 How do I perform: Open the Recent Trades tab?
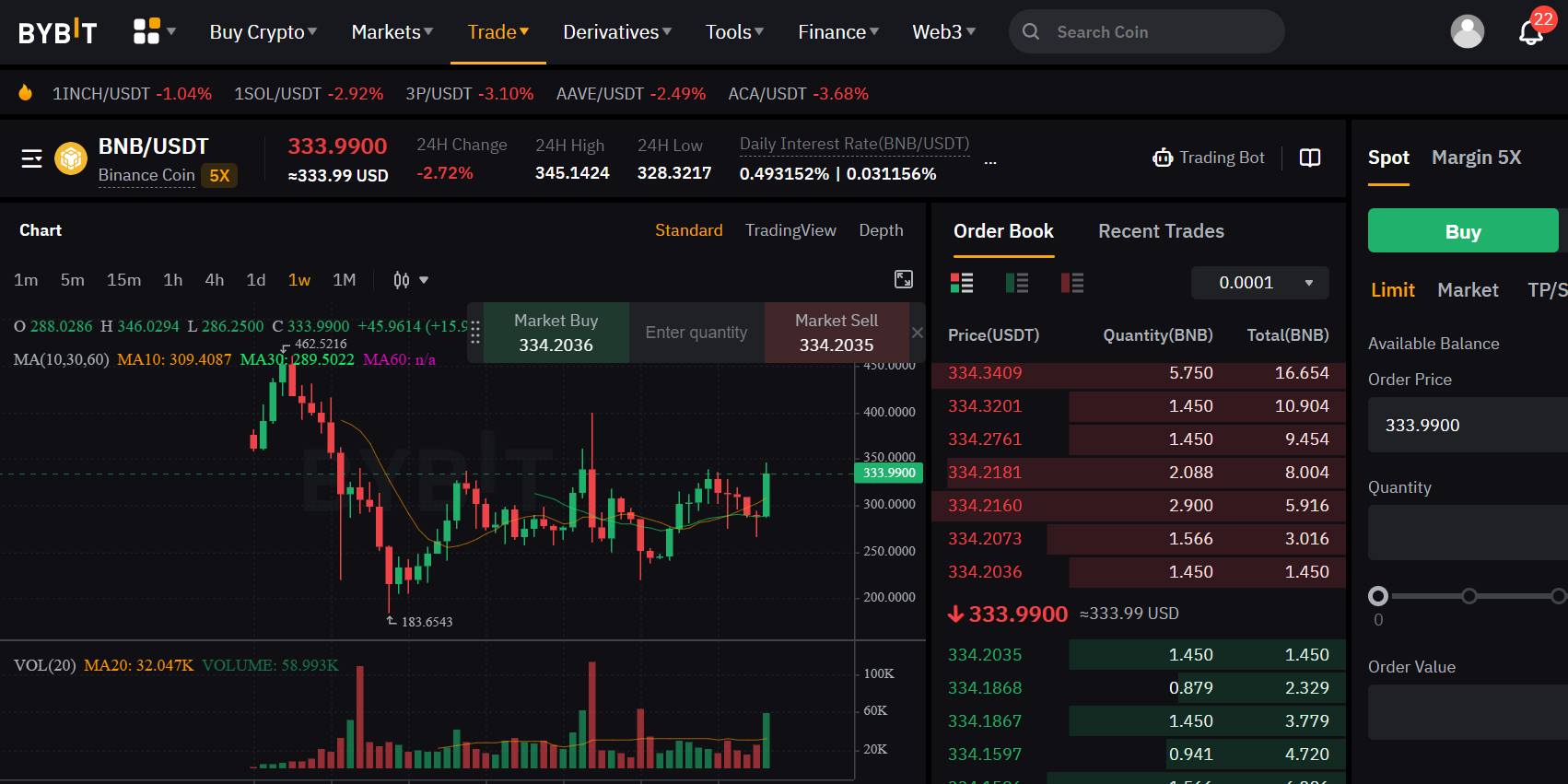point(1161,231)
